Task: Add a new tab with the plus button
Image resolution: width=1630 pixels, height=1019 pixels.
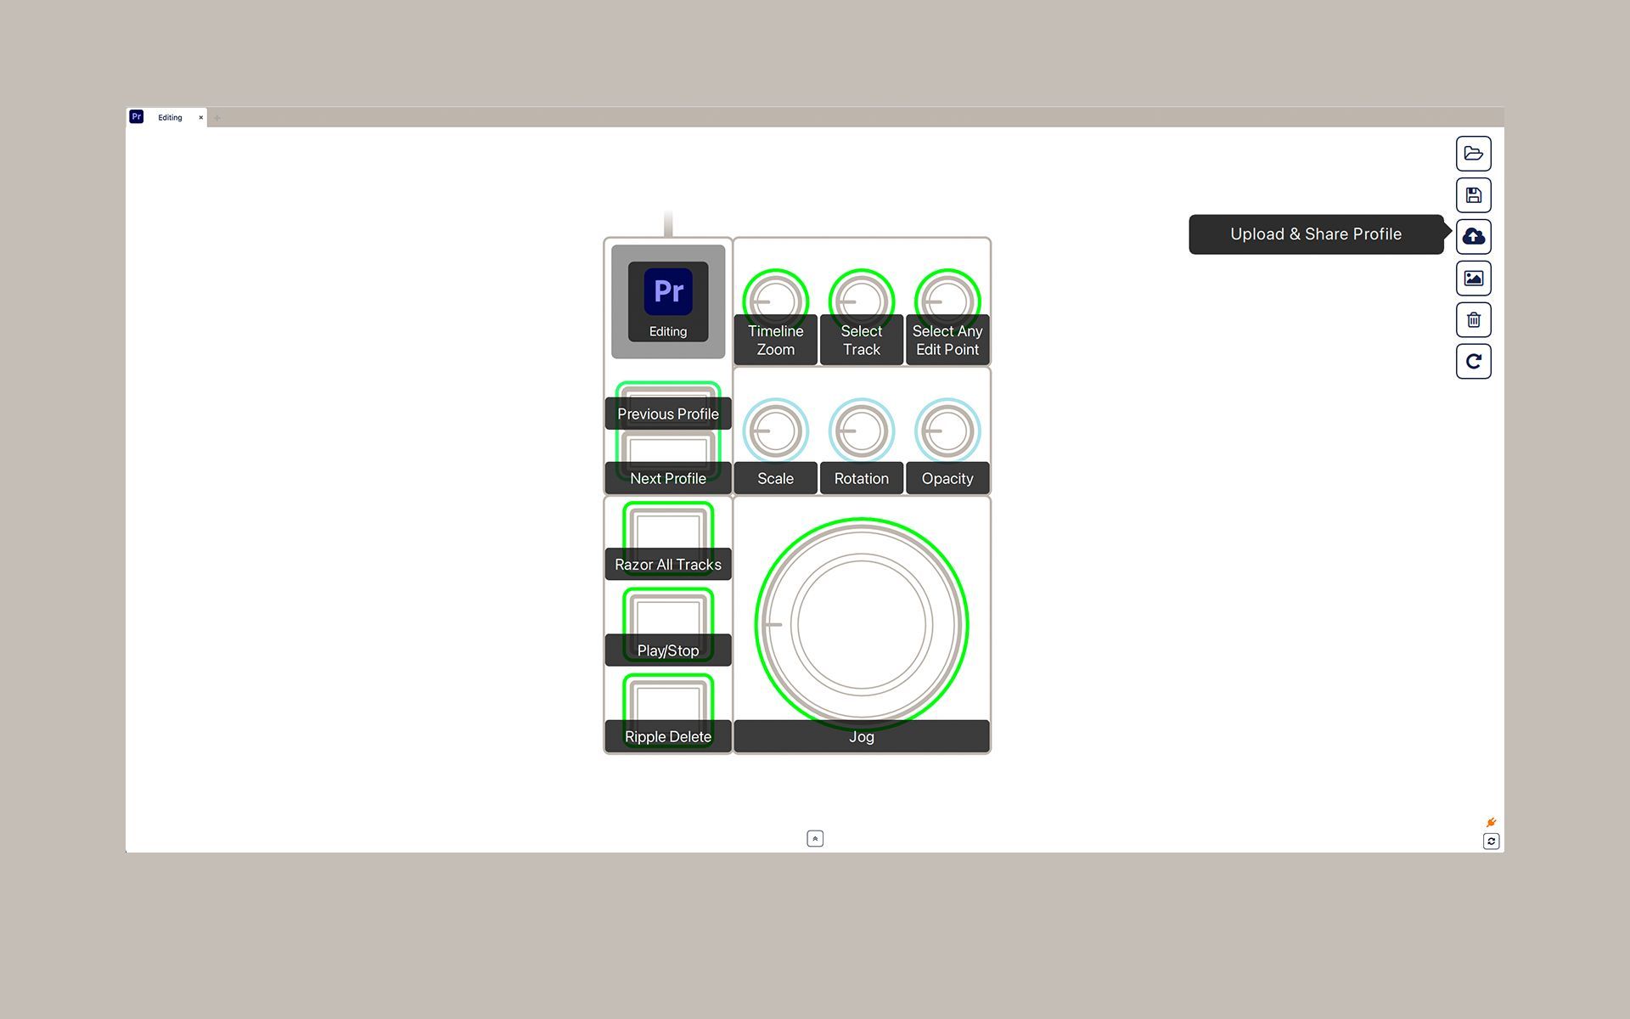Action: 217,118
